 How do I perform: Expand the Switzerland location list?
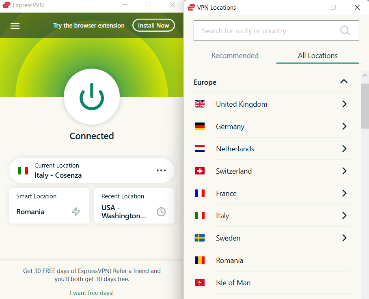[344, 171]
